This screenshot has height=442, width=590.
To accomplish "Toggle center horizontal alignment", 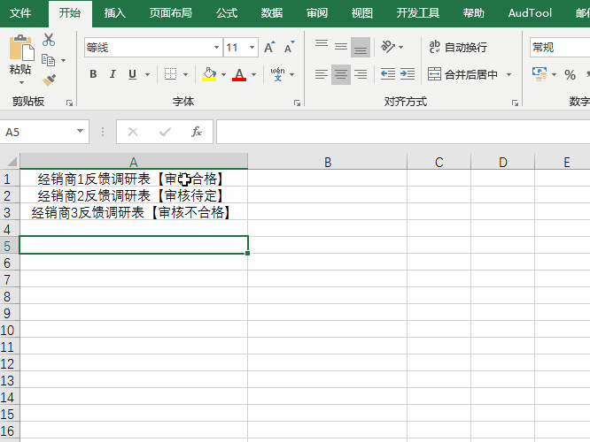I will 341,74.
